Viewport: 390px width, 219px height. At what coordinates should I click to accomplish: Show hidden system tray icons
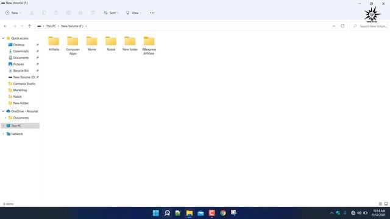tap(331, 213)
